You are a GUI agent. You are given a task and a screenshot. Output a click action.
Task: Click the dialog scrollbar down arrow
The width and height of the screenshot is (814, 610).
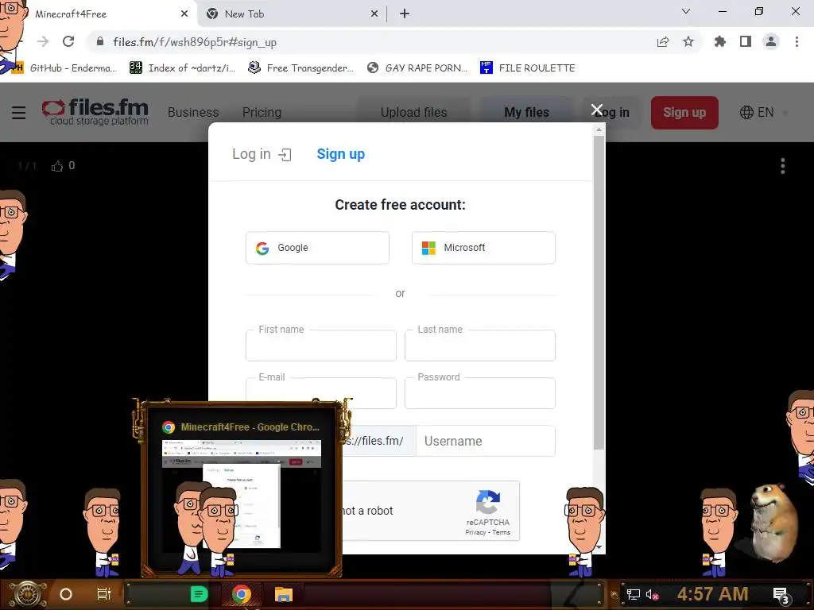[599, 546]
